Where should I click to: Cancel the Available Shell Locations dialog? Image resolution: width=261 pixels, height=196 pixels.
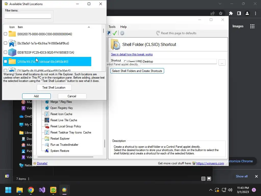[72, 96]
